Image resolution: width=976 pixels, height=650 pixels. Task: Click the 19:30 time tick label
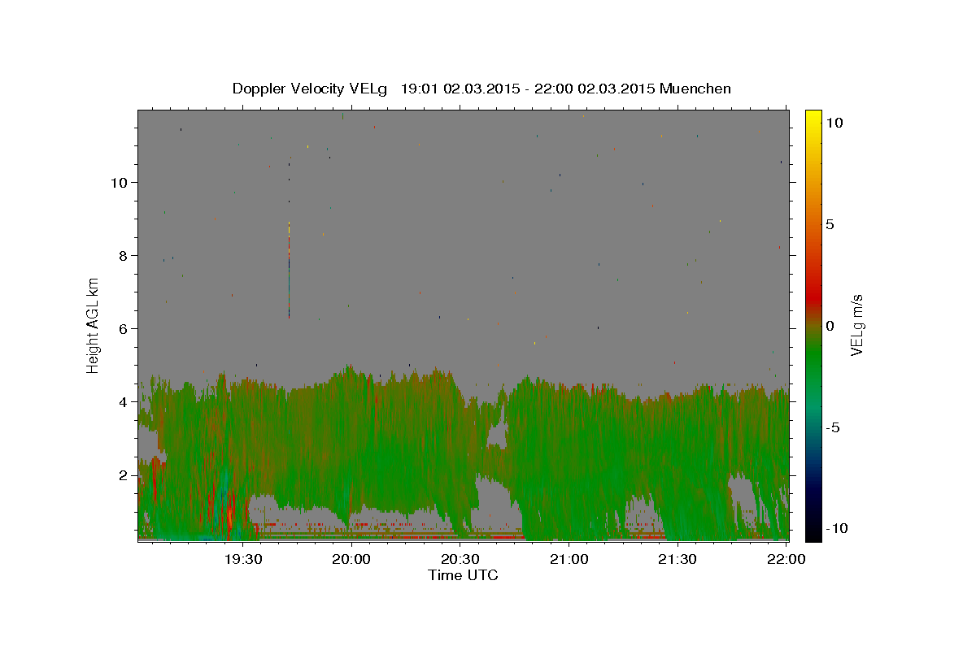coord(244,559)
